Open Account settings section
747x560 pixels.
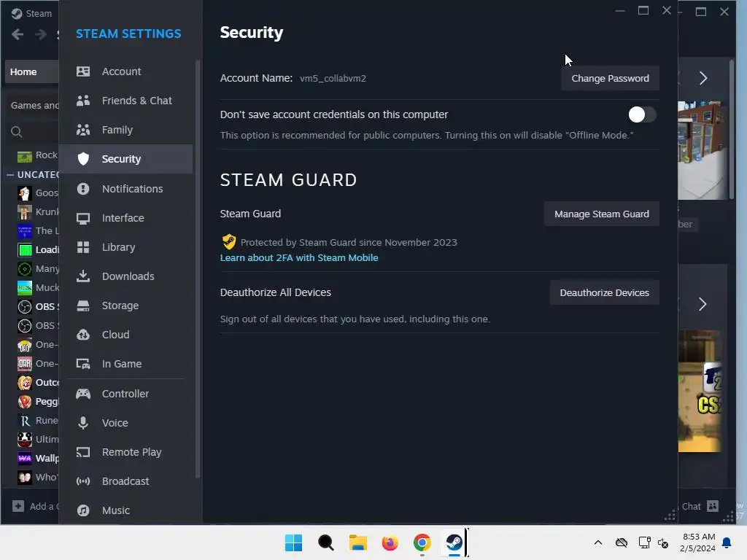point(126,71)
